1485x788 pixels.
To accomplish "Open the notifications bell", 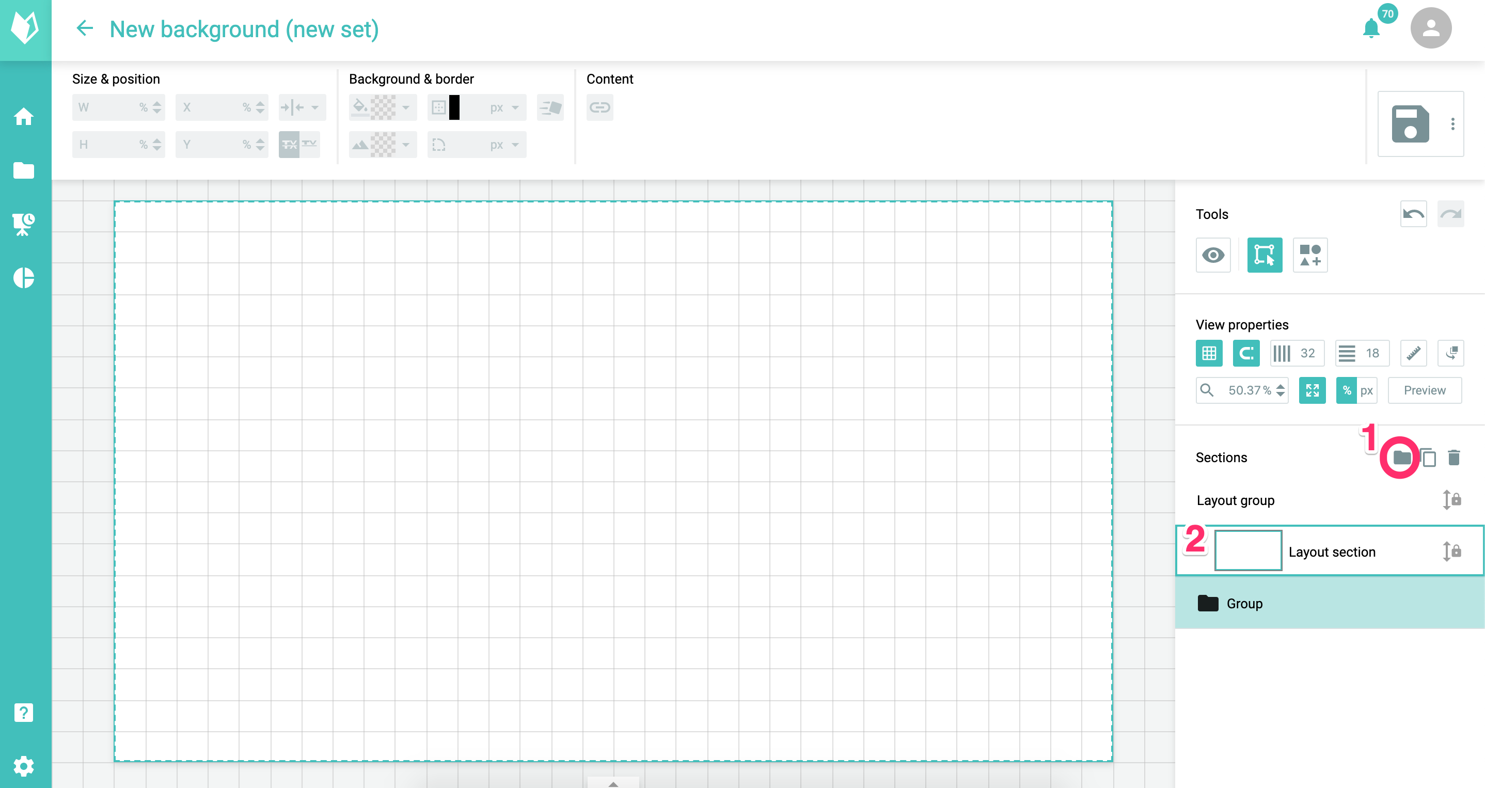I will click(1371, 28).
